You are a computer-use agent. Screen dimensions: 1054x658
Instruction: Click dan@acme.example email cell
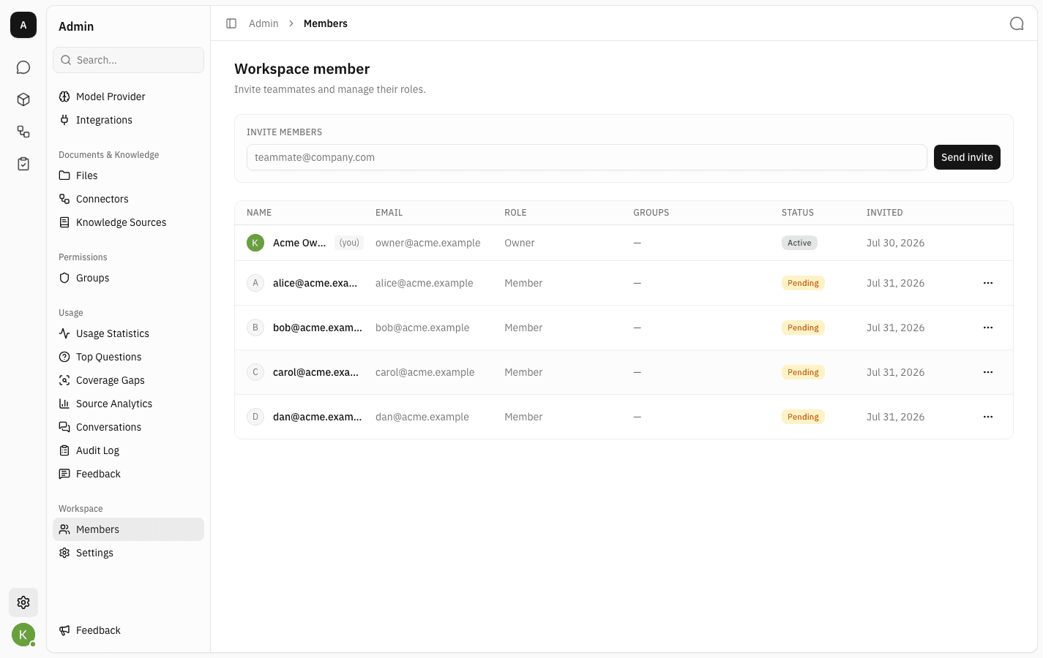[x=422, y=417]
